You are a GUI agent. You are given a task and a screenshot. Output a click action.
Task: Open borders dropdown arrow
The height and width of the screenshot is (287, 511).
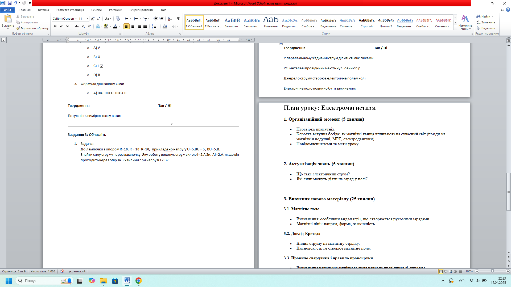tap(178, 26)
